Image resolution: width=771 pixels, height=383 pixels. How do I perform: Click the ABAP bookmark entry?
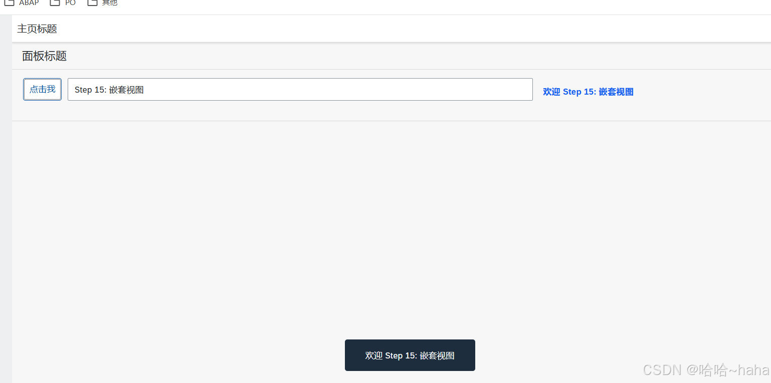click(29, 3)
